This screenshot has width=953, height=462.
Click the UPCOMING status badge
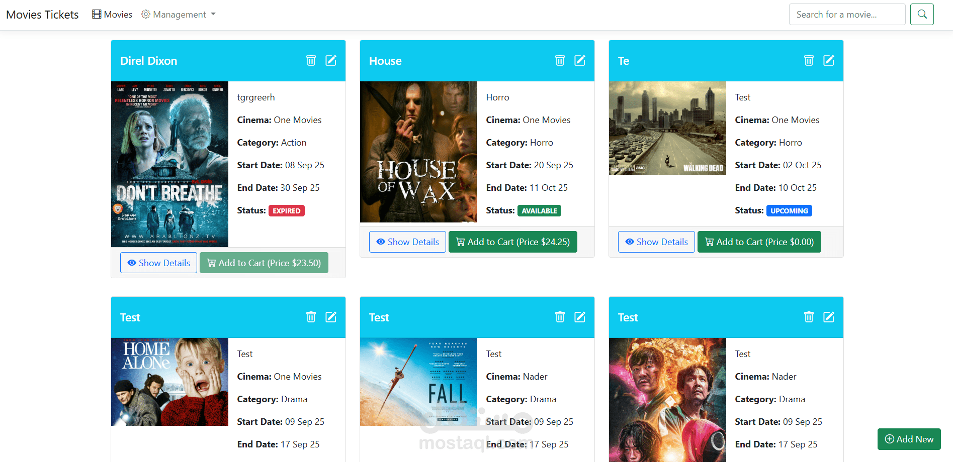pyautogui.click(x=789, y=211)
